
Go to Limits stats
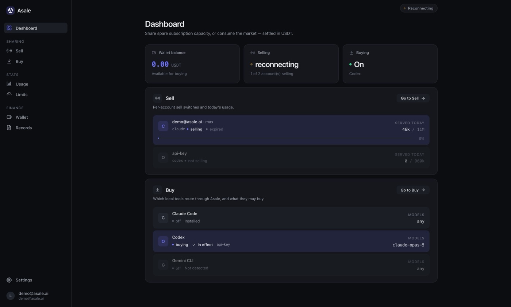click(x=35, y=95)
